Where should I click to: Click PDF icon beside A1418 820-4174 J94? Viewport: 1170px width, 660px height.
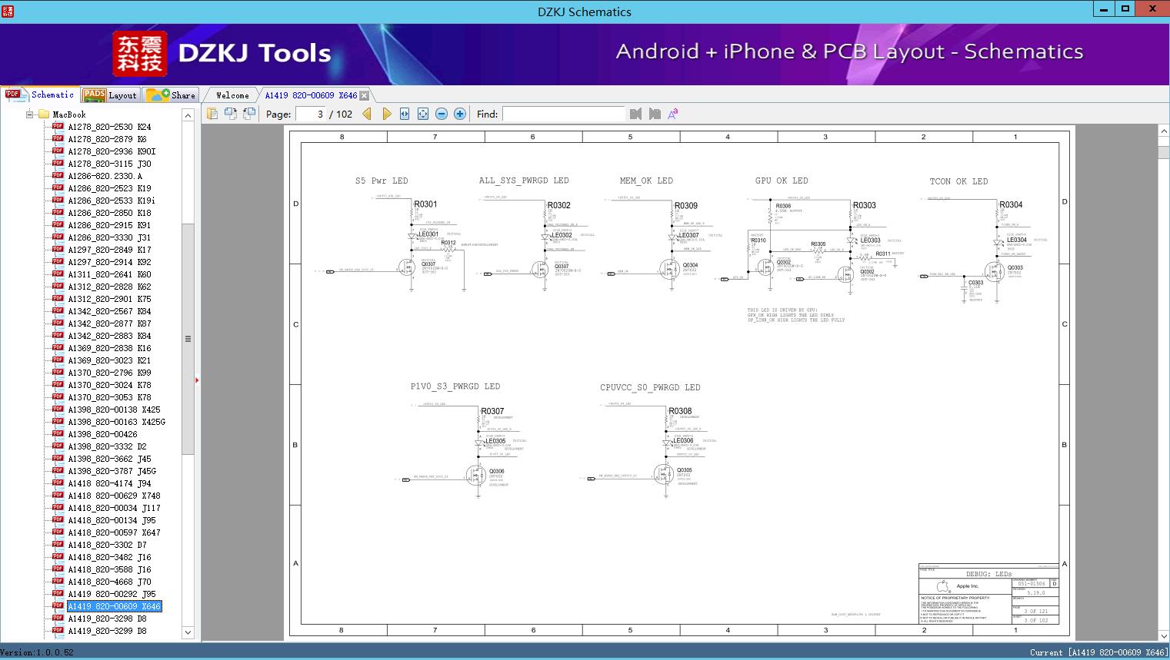pyautogui.click(x=58, y=483)
